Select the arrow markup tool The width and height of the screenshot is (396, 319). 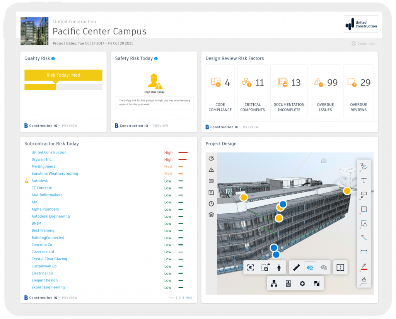click(x=364, y=237)
